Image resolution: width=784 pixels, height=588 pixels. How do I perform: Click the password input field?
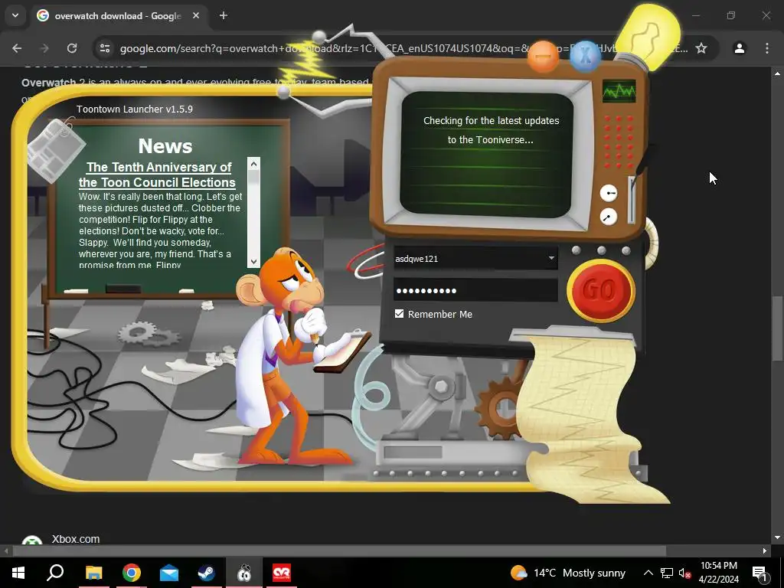(475, 290)
